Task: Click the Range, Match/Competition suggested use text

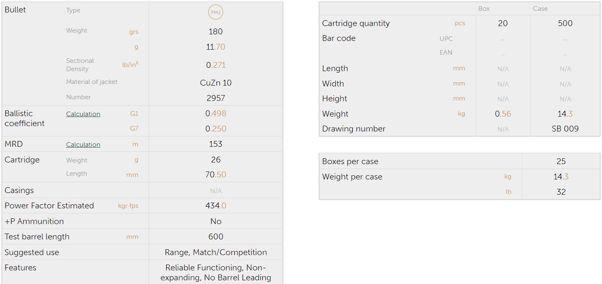Action: (x=216, y=252)
